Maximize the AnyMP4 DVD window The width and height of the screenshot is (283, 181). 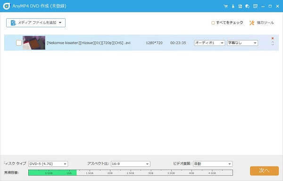[270, 6]
